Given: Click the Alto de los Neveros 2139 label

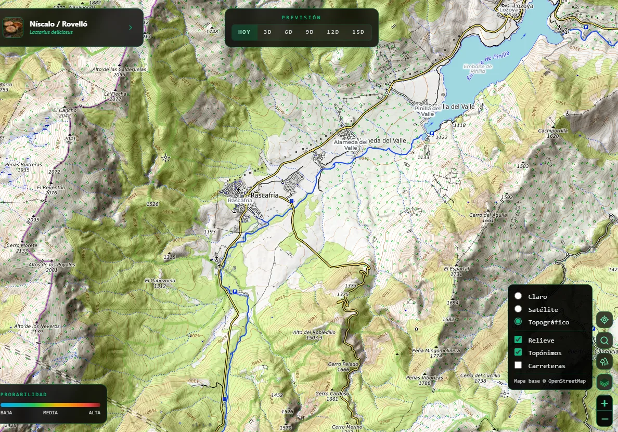Looking at the screenshot, I should tap(36, 329).
